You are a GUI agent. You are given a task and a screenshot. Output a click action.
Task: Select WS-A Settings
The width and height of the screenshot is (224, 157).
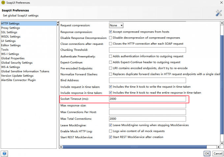(x=29, y=67)
